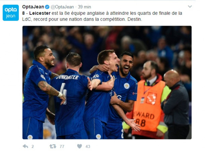Open the 39 min timestamp permalink
This screenshot has height=153, width=205.
(84, 7)
